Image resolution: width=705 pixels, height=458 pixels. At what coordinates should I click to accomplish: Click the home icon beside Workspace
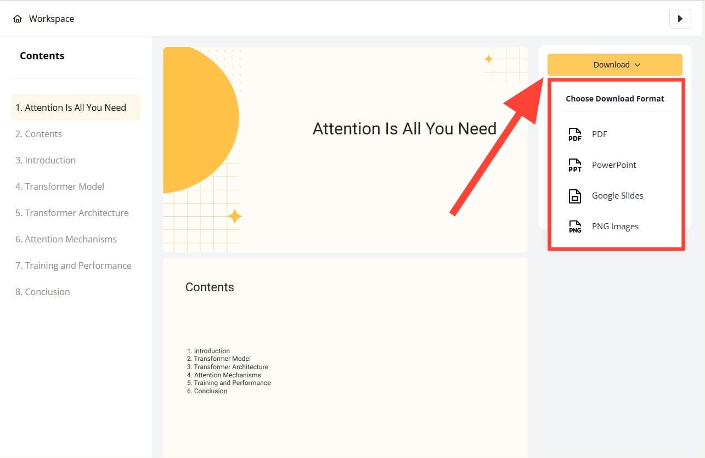pyautogui.click(x=18, y=19)
